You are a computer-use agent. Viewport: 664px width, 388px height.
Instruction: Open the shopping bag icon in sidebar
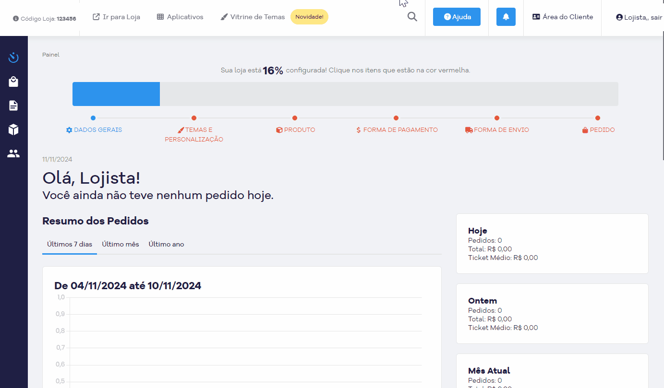[x=13, y=82]
